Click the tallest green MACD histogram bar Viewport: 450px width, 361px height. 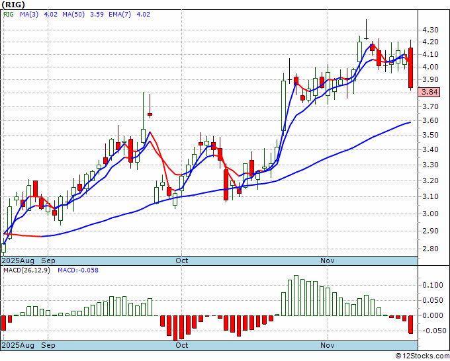coord(296,296)
